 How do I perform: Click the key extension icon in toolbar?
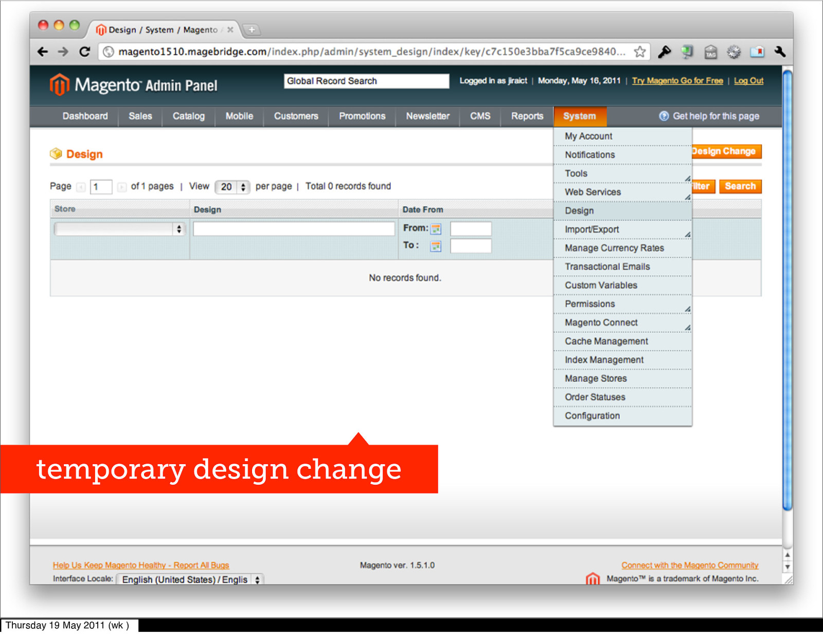pos(664,51)
